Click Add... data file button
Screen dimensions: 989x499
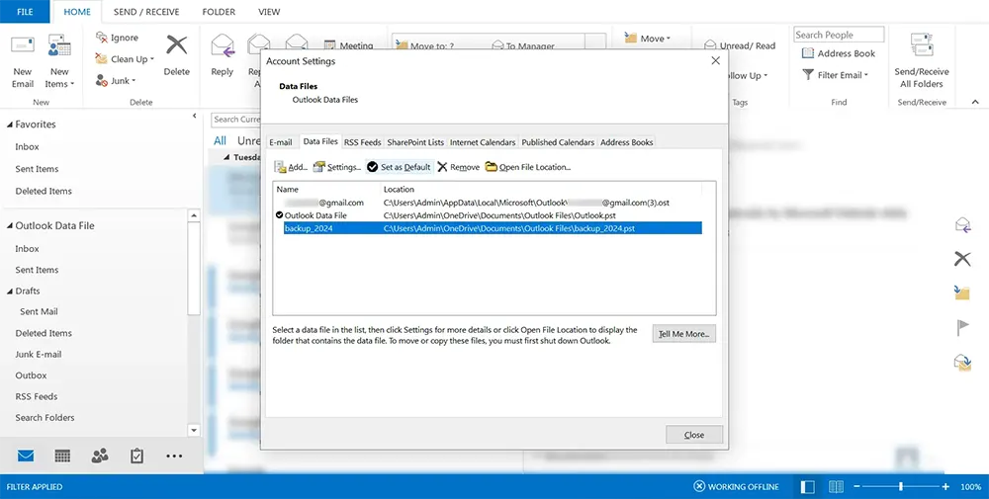(291, 167)
